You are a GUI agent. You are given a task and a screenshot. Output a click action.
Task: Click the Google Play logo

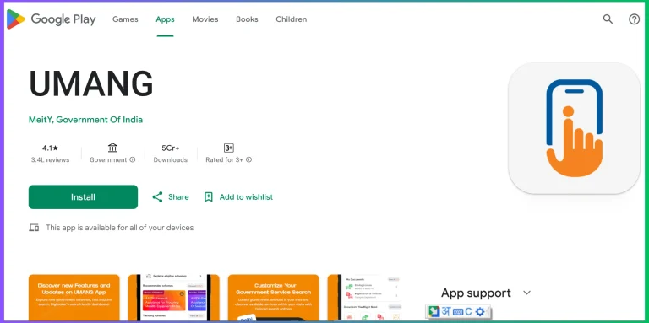coord(51,19)
